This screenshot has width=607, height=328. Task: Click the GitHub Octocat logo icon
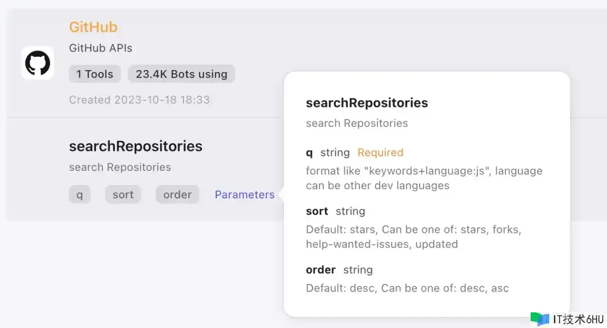click(x=37, y=63)
